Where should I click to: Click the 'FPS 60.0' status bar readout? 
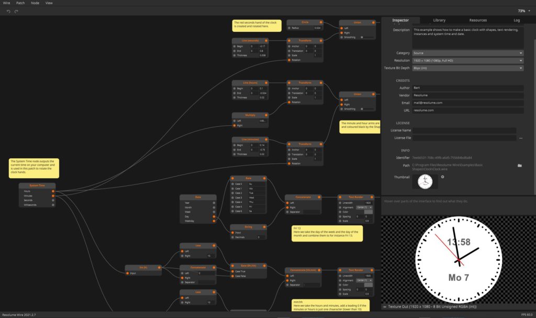[527, 315]
